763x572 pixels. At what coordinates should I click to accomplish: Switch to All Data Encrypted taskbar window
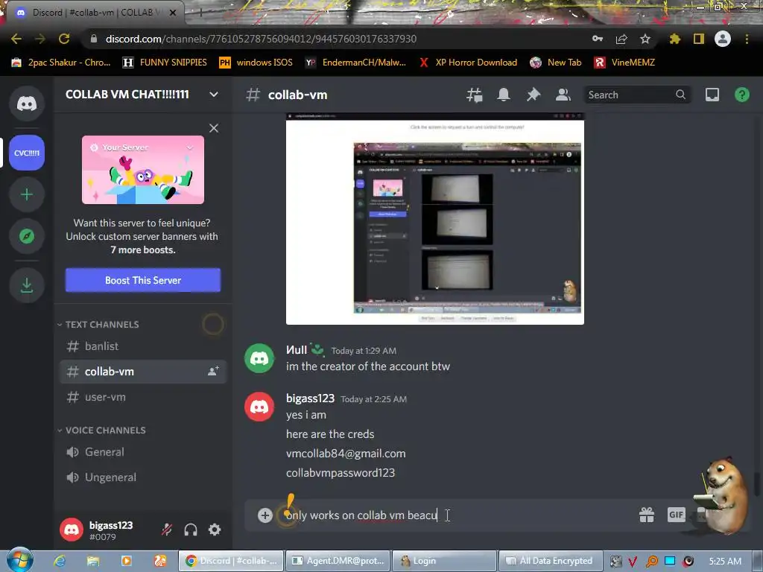pyautogui.click(x=551, y=561)
